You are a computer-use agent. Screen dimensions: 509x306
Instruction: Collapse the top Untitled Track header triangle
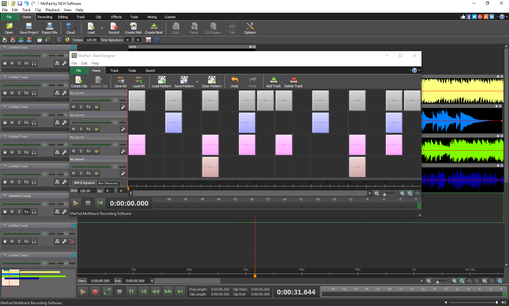[x=5, y=47]
